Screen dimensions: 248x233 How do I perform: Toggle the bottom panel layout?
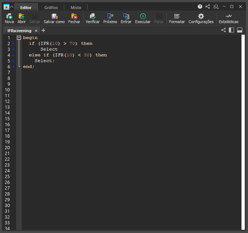pos(239,30)
